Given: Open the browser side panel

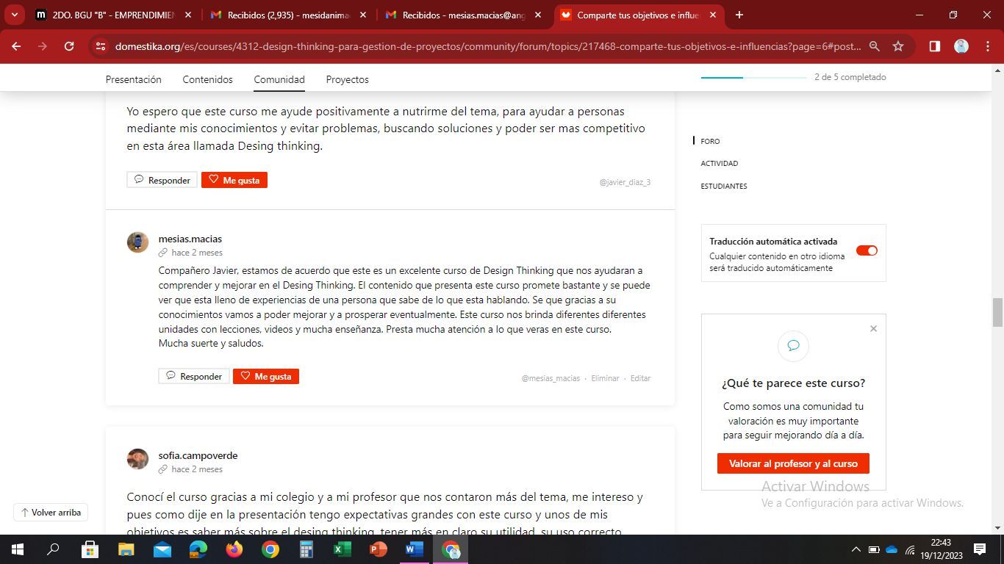Looking at the screenshot, I should coord(935,46).
